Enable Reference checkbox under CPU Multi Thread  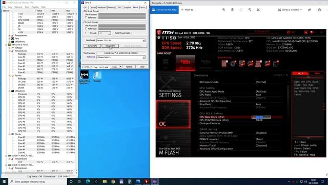(x=86, y=29)
